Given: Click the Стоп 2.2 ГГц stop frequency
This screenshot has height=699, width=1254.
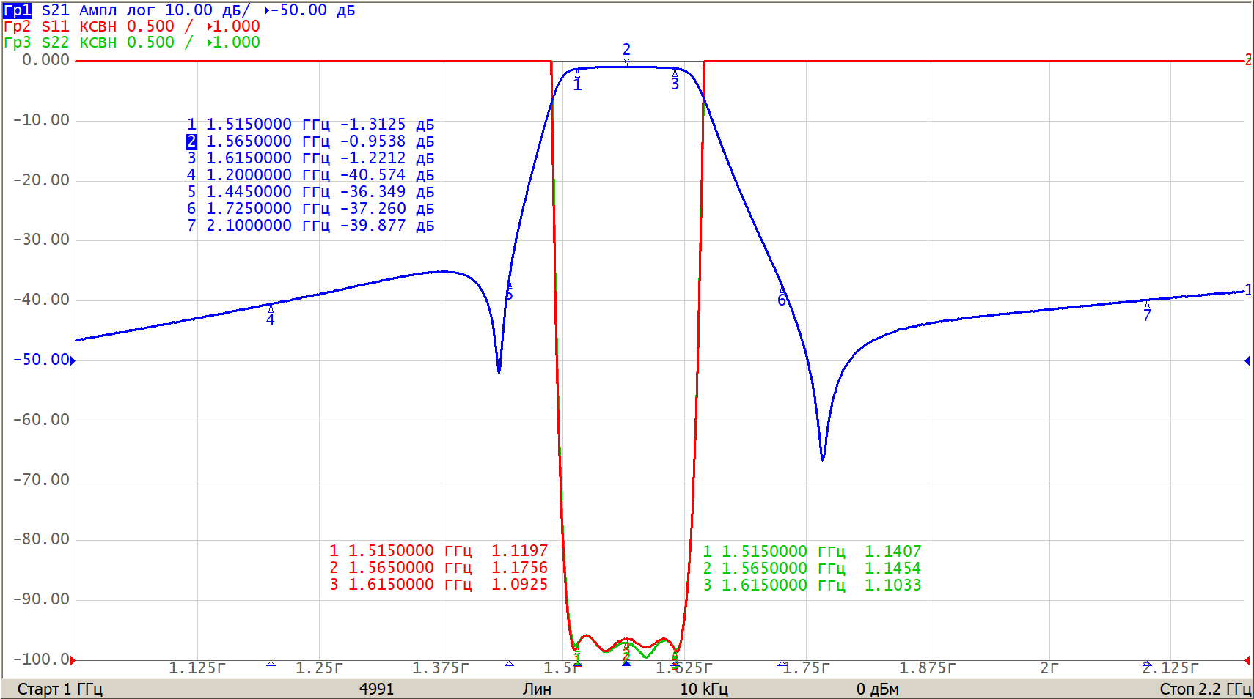Looking at the screenshot, I should point(1205,689).
